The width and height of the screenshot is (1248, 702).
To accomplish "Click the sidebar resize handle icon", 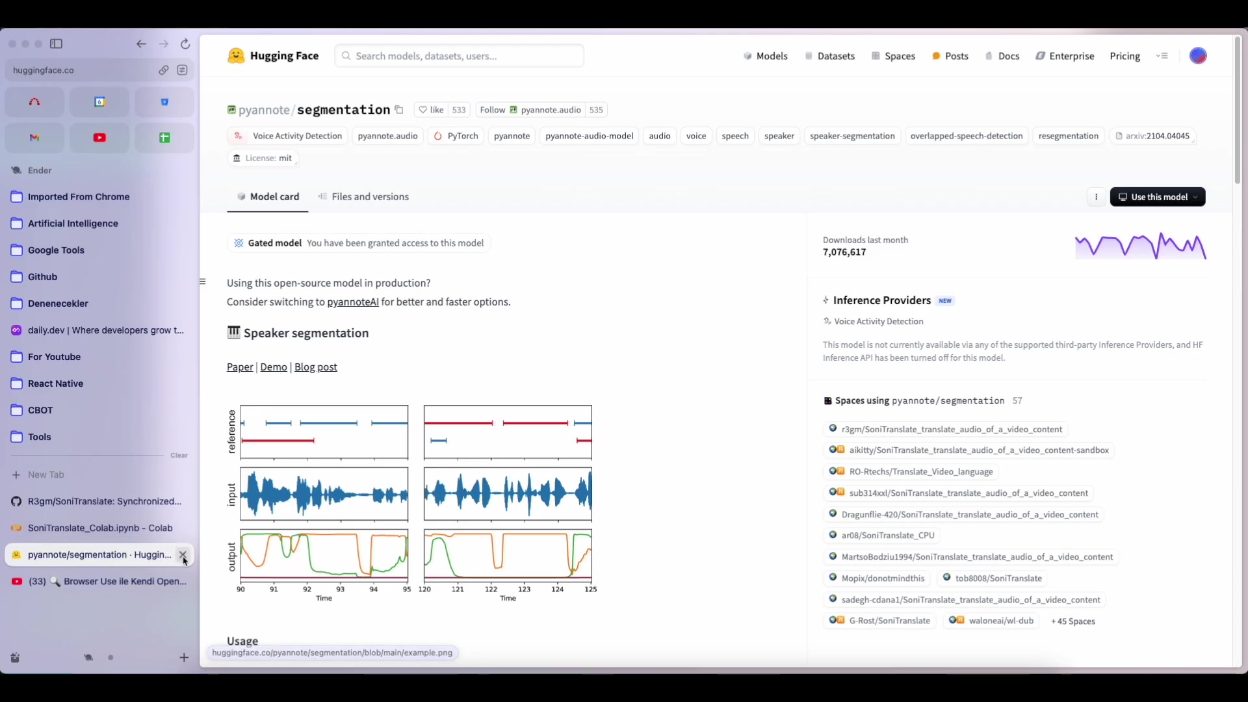I will pos(203,281).
